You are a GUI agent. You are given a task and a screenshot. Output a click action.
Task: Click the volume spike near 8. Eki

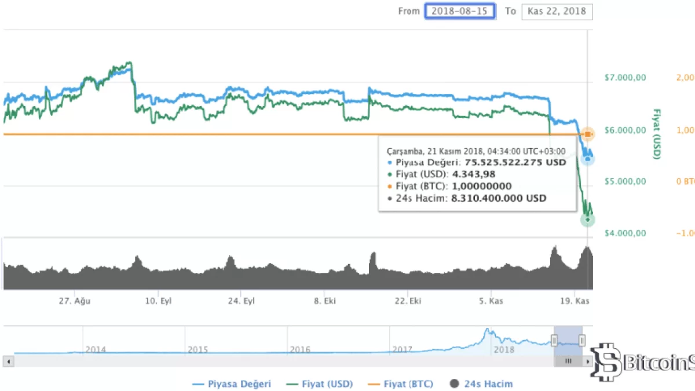tap(373, 258)
